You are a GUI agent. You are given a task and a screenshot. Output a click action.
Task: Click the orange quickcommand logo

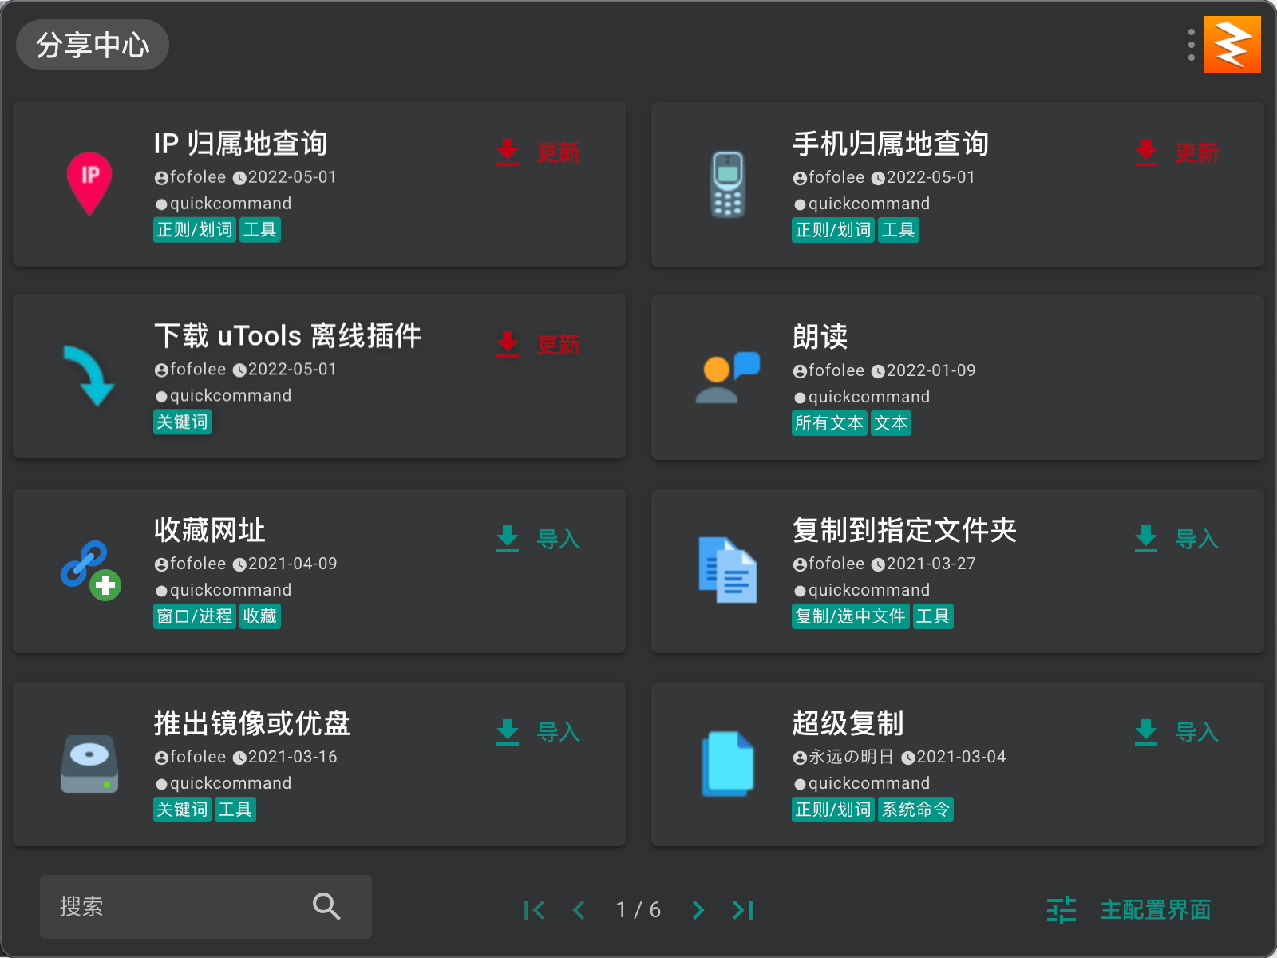(x=1232, y=45)
